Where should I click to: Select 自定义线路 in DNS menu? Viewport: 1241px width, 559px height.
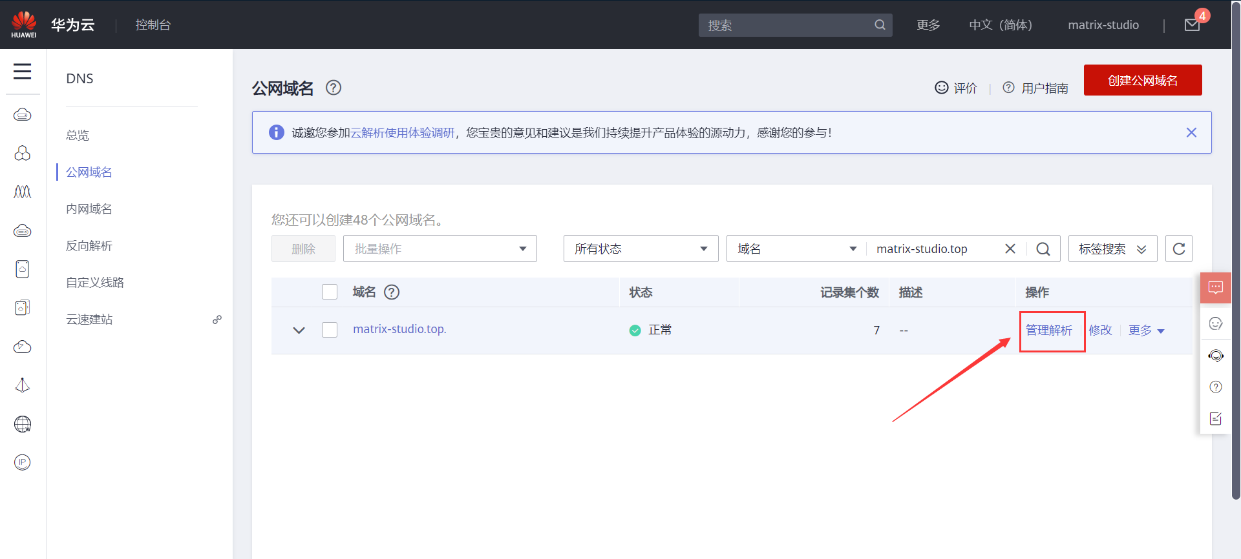95,283
